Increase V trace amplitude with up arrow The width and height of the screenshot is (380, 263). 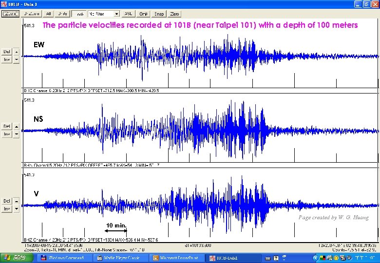16,201
